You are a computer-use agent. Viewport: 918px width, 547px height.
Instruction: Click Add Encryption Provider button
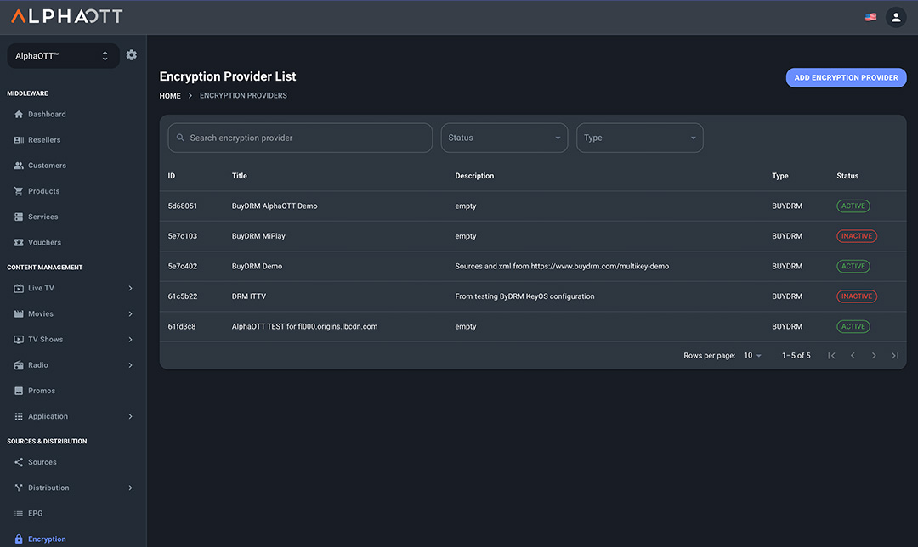[846, 77]
